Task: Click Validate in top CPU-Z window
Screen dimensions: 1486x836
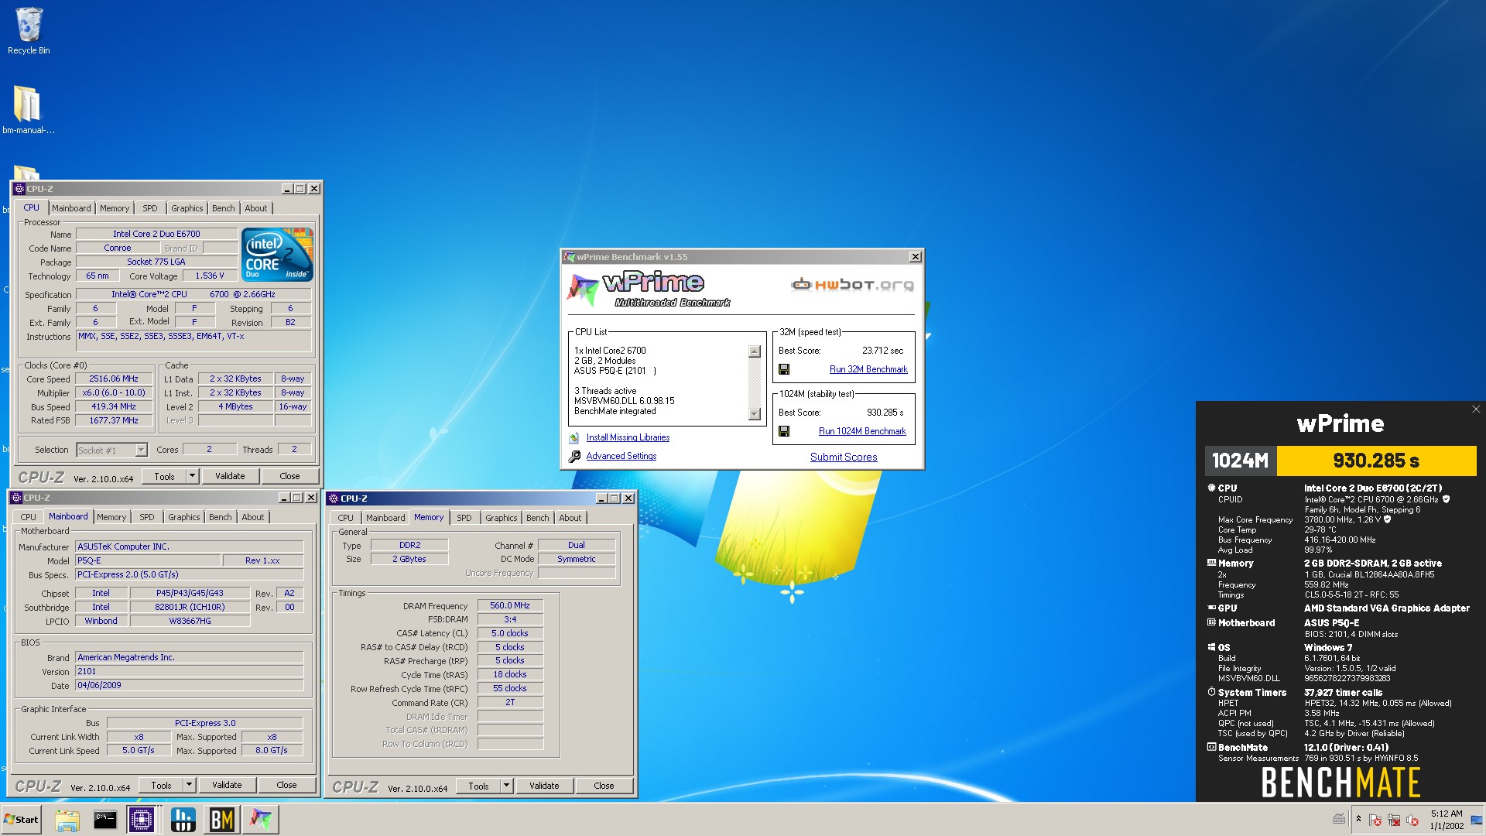Action: tap(230, 477)
